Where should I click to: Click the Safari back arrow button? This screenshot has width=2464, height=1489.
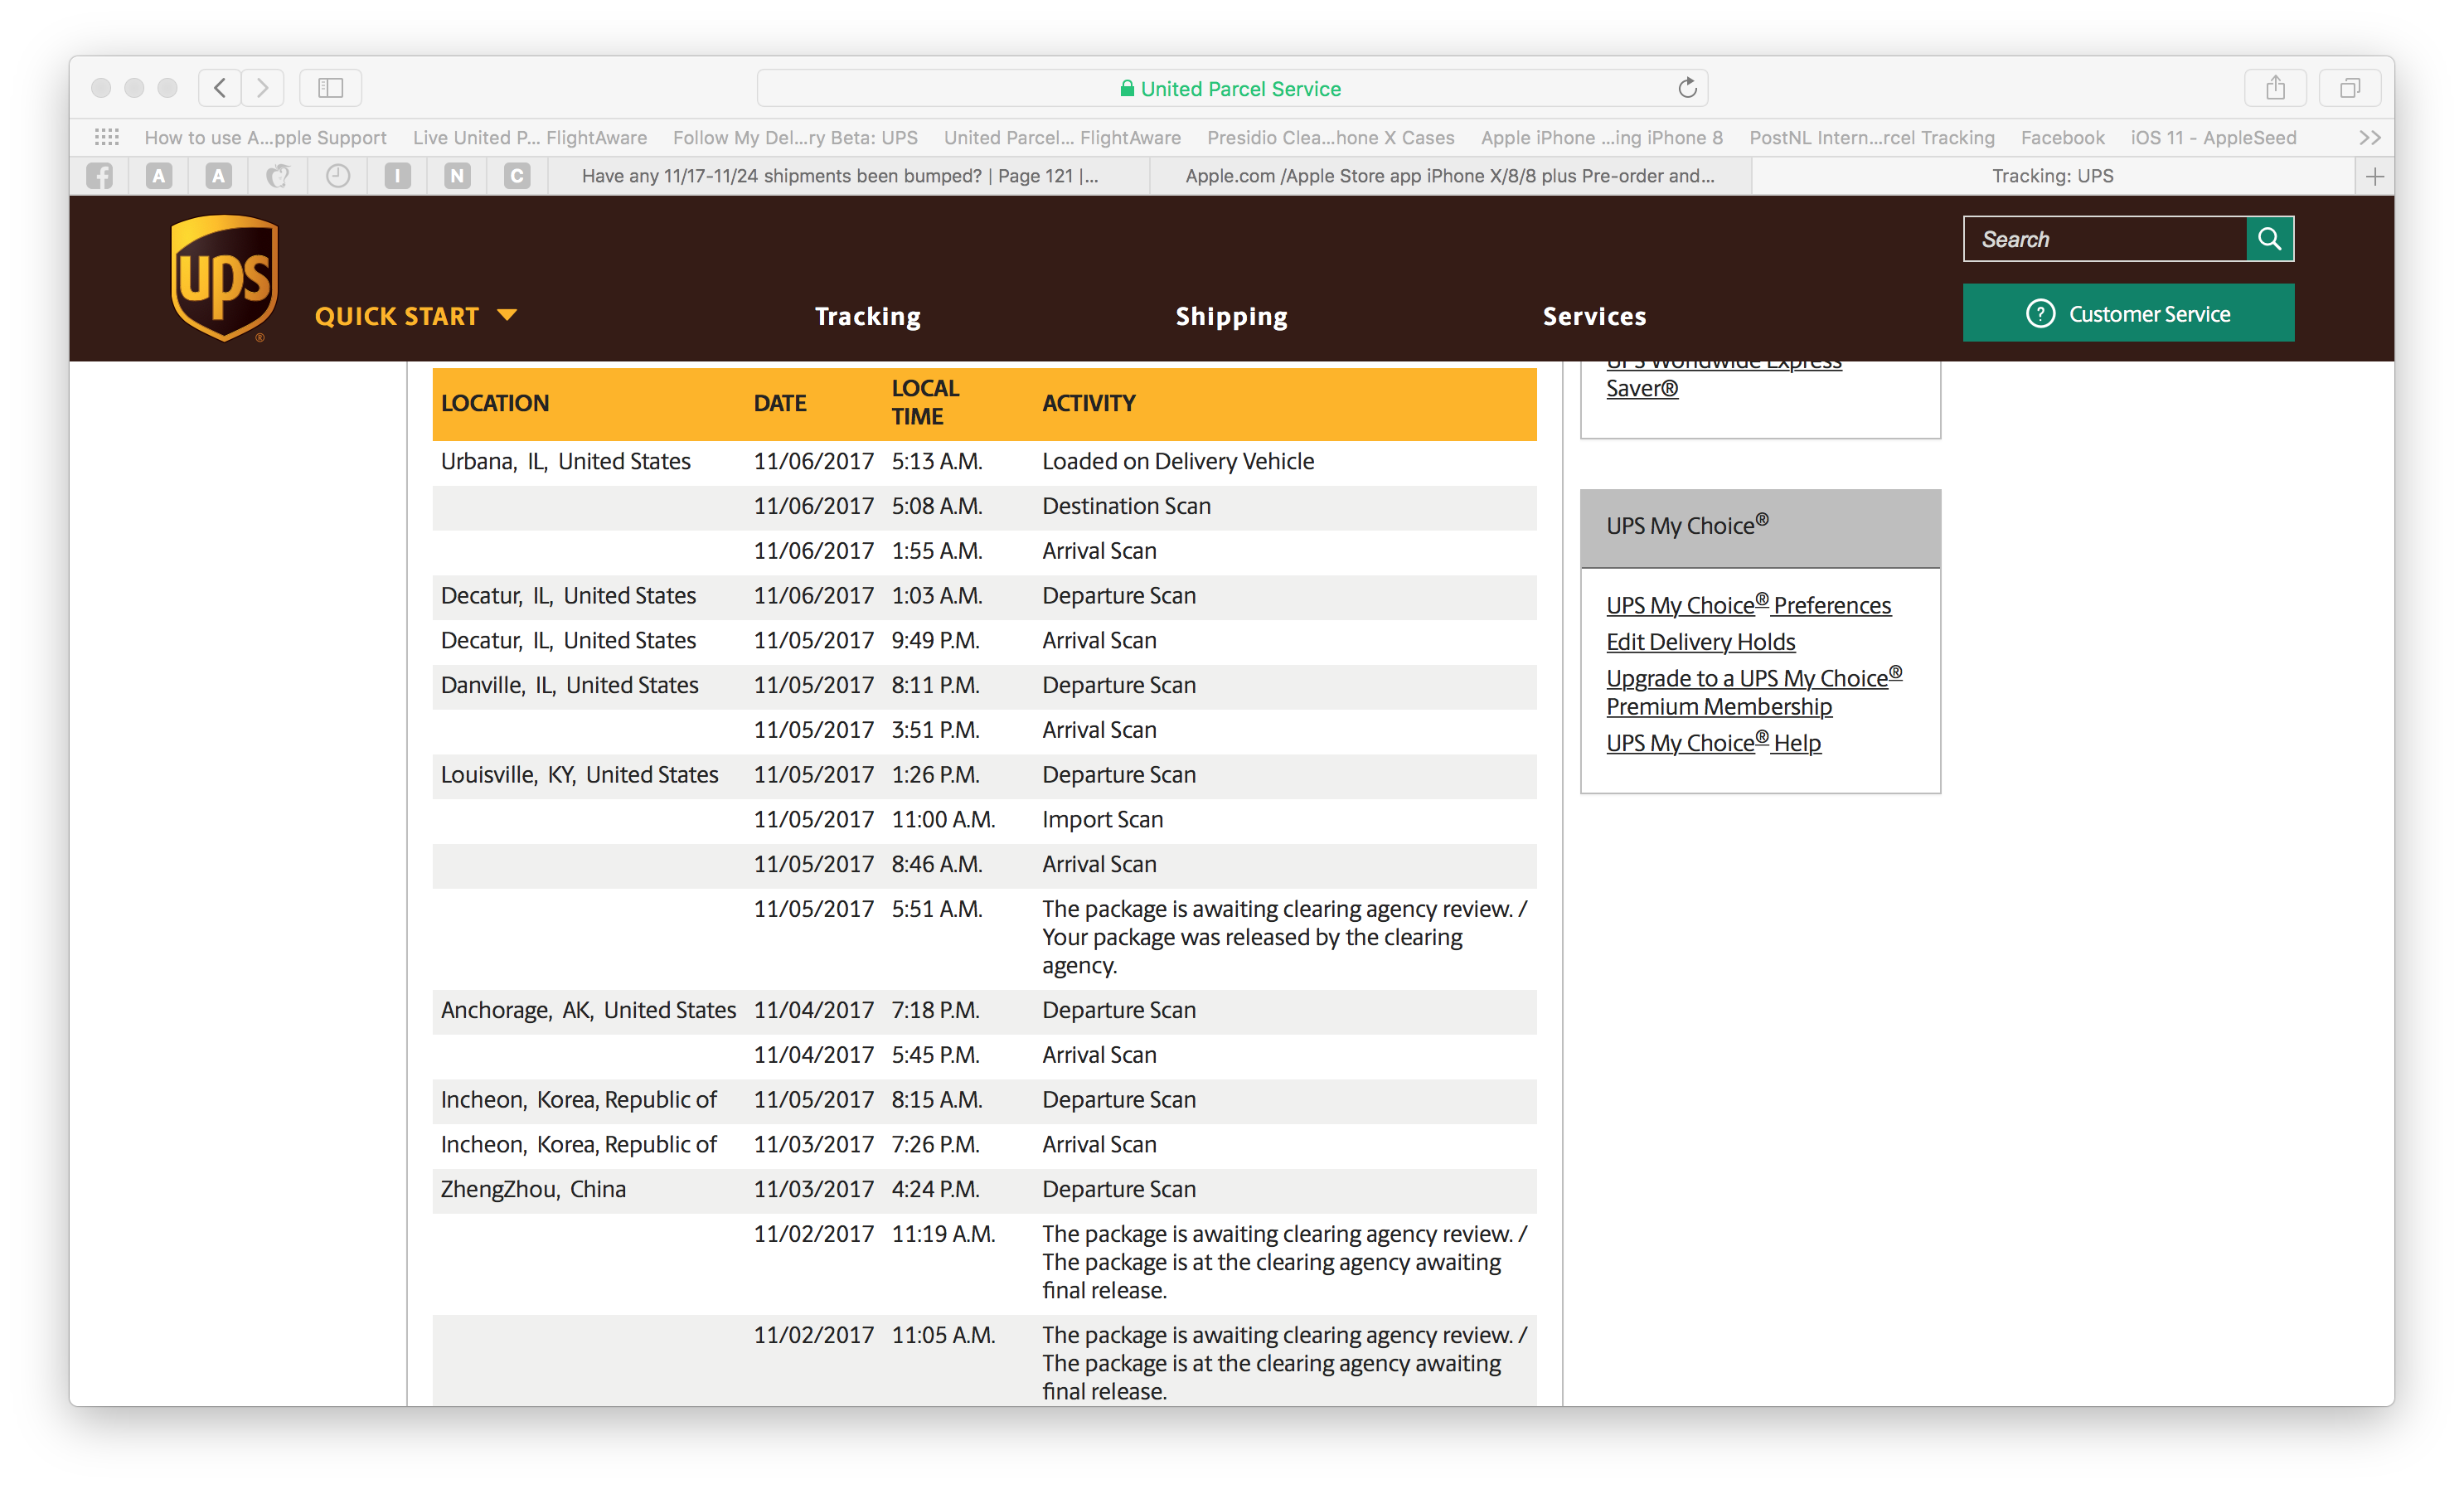pos(220,88)
